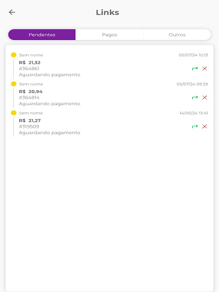The width and height of the screenshot is (219, 292).
Task: Cancel payment link #364814 with red X
Action: (x=205, y=98)
